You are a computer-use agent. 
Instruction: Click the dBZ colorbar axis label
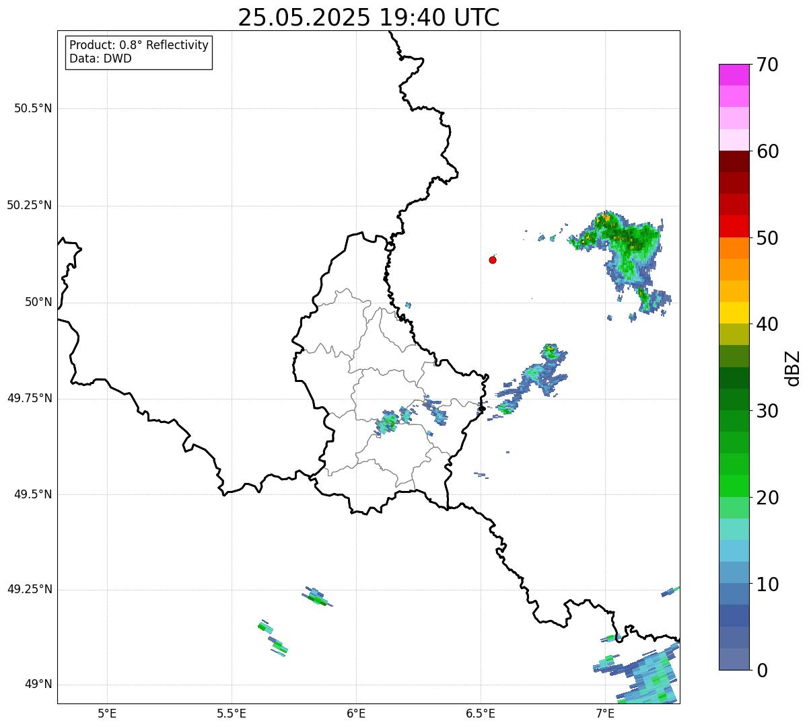point(793,368)
